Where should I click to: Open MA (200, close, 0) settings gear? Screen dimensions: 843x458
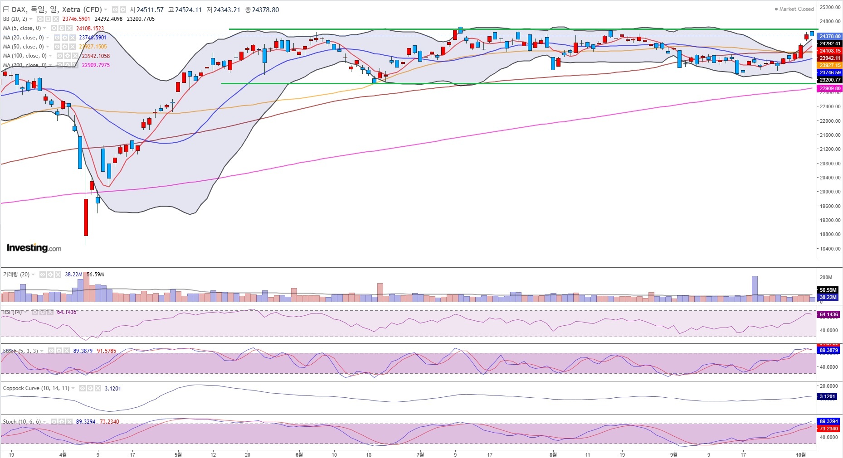[x=67, y=65]
